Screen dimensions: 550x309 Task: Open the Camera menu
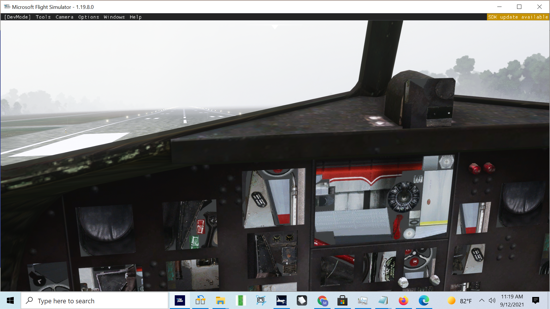pyautogui.click(x=64, y=17)
